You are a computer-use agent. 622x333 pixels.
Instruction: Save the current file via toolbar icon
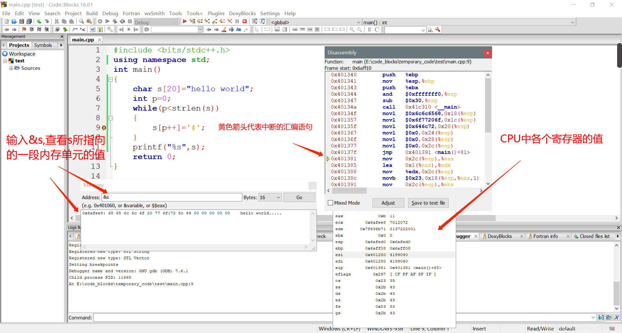(21, 21)
